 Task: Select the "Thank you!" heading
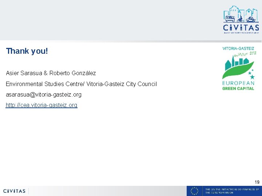(27, 51)
